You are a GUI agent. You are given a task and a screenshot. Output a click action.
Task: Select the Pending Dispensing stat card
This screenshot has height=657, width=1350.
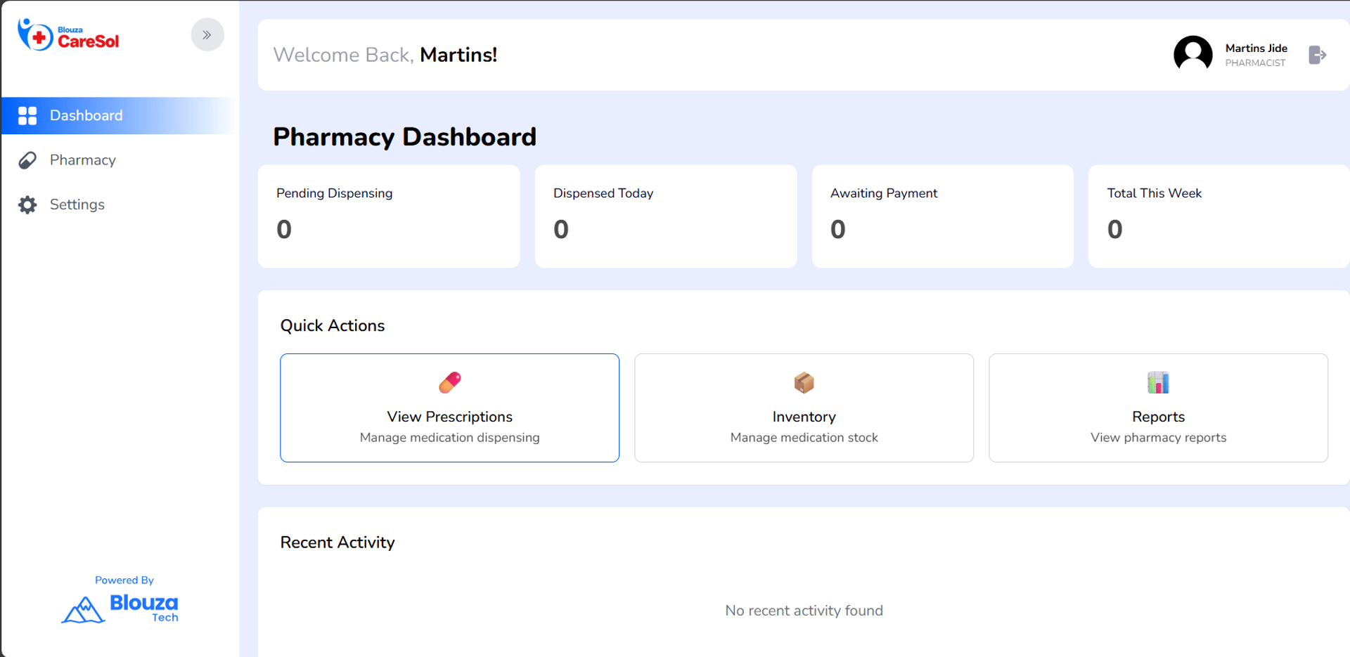coord(389,216)
